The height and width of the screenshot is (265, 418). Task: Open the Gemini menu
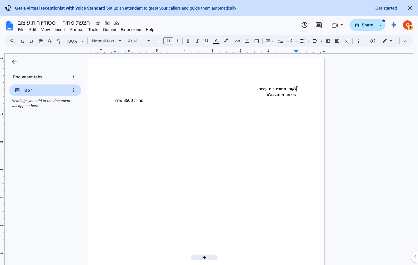[x=109, y=30]
